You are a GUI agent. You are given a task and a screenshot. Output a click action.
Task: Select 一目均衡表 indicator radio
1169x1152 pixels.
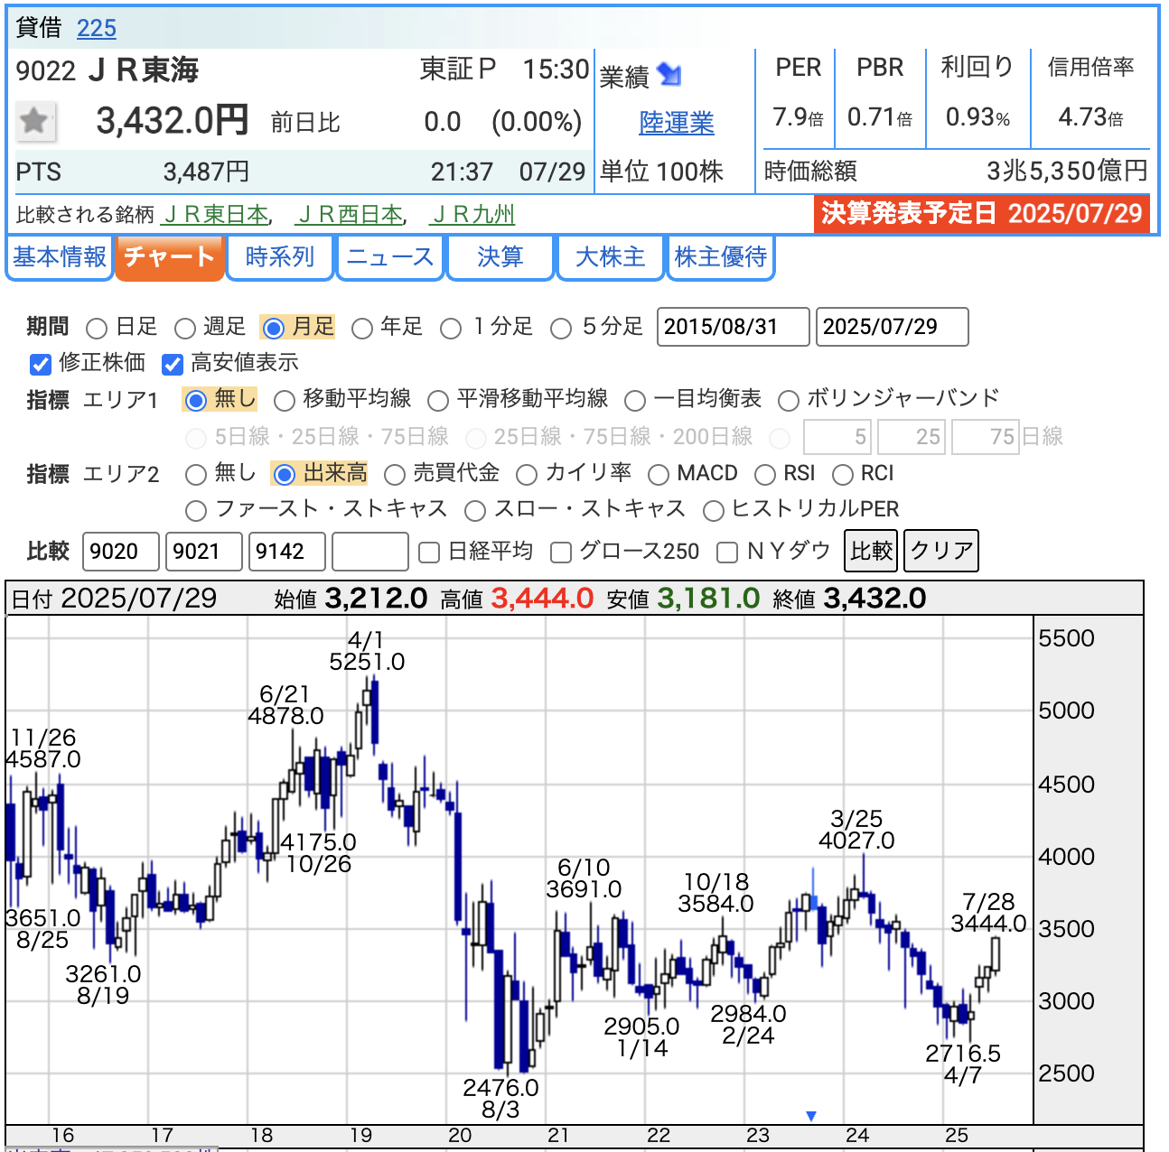tap(635, 400)
